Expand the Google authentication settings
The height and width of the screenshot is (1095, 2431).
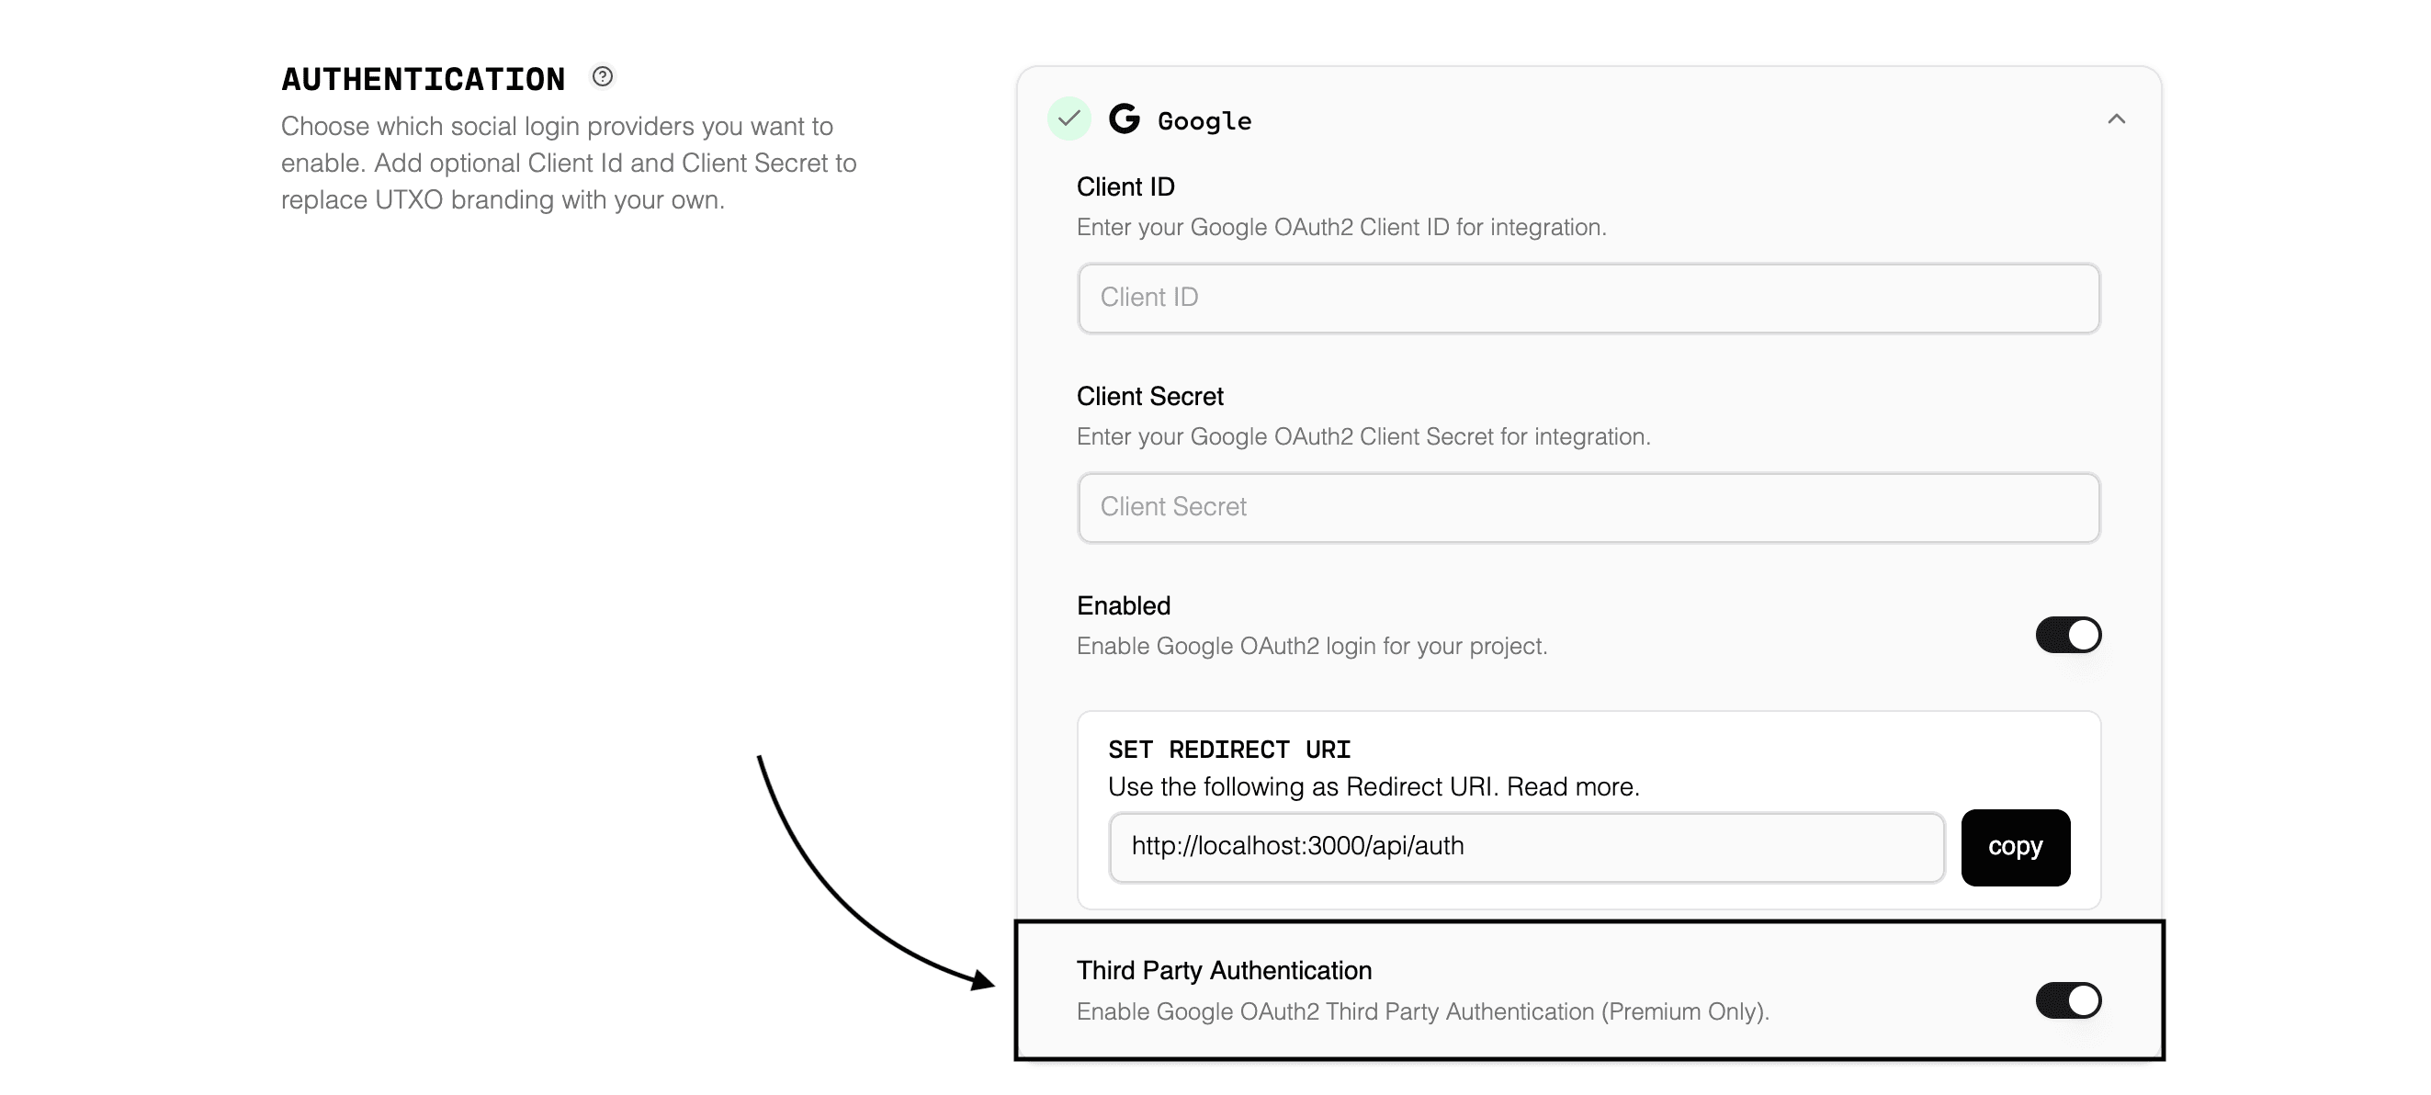point(2116,119)
